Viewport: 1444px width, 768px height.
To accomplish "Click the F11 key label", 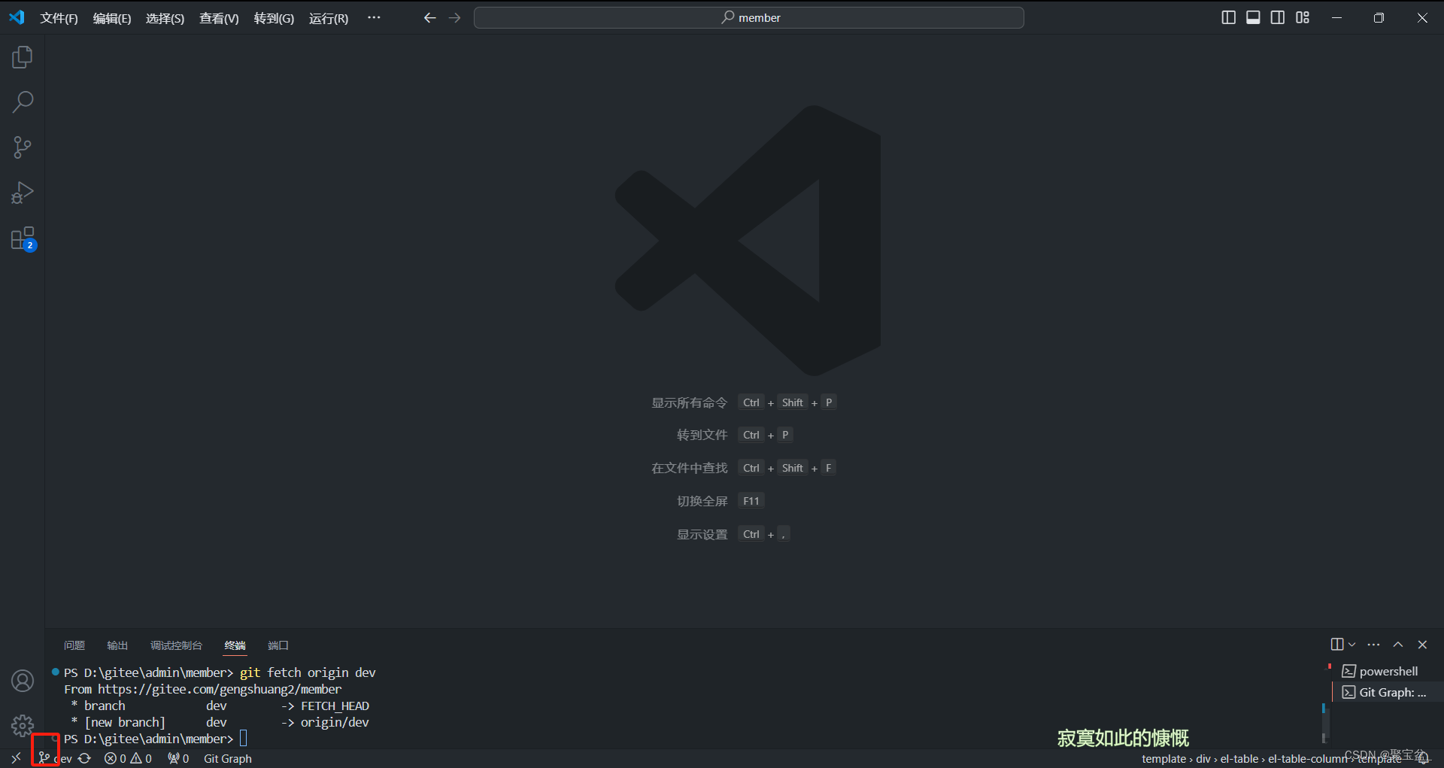I will tap(751, 501).
